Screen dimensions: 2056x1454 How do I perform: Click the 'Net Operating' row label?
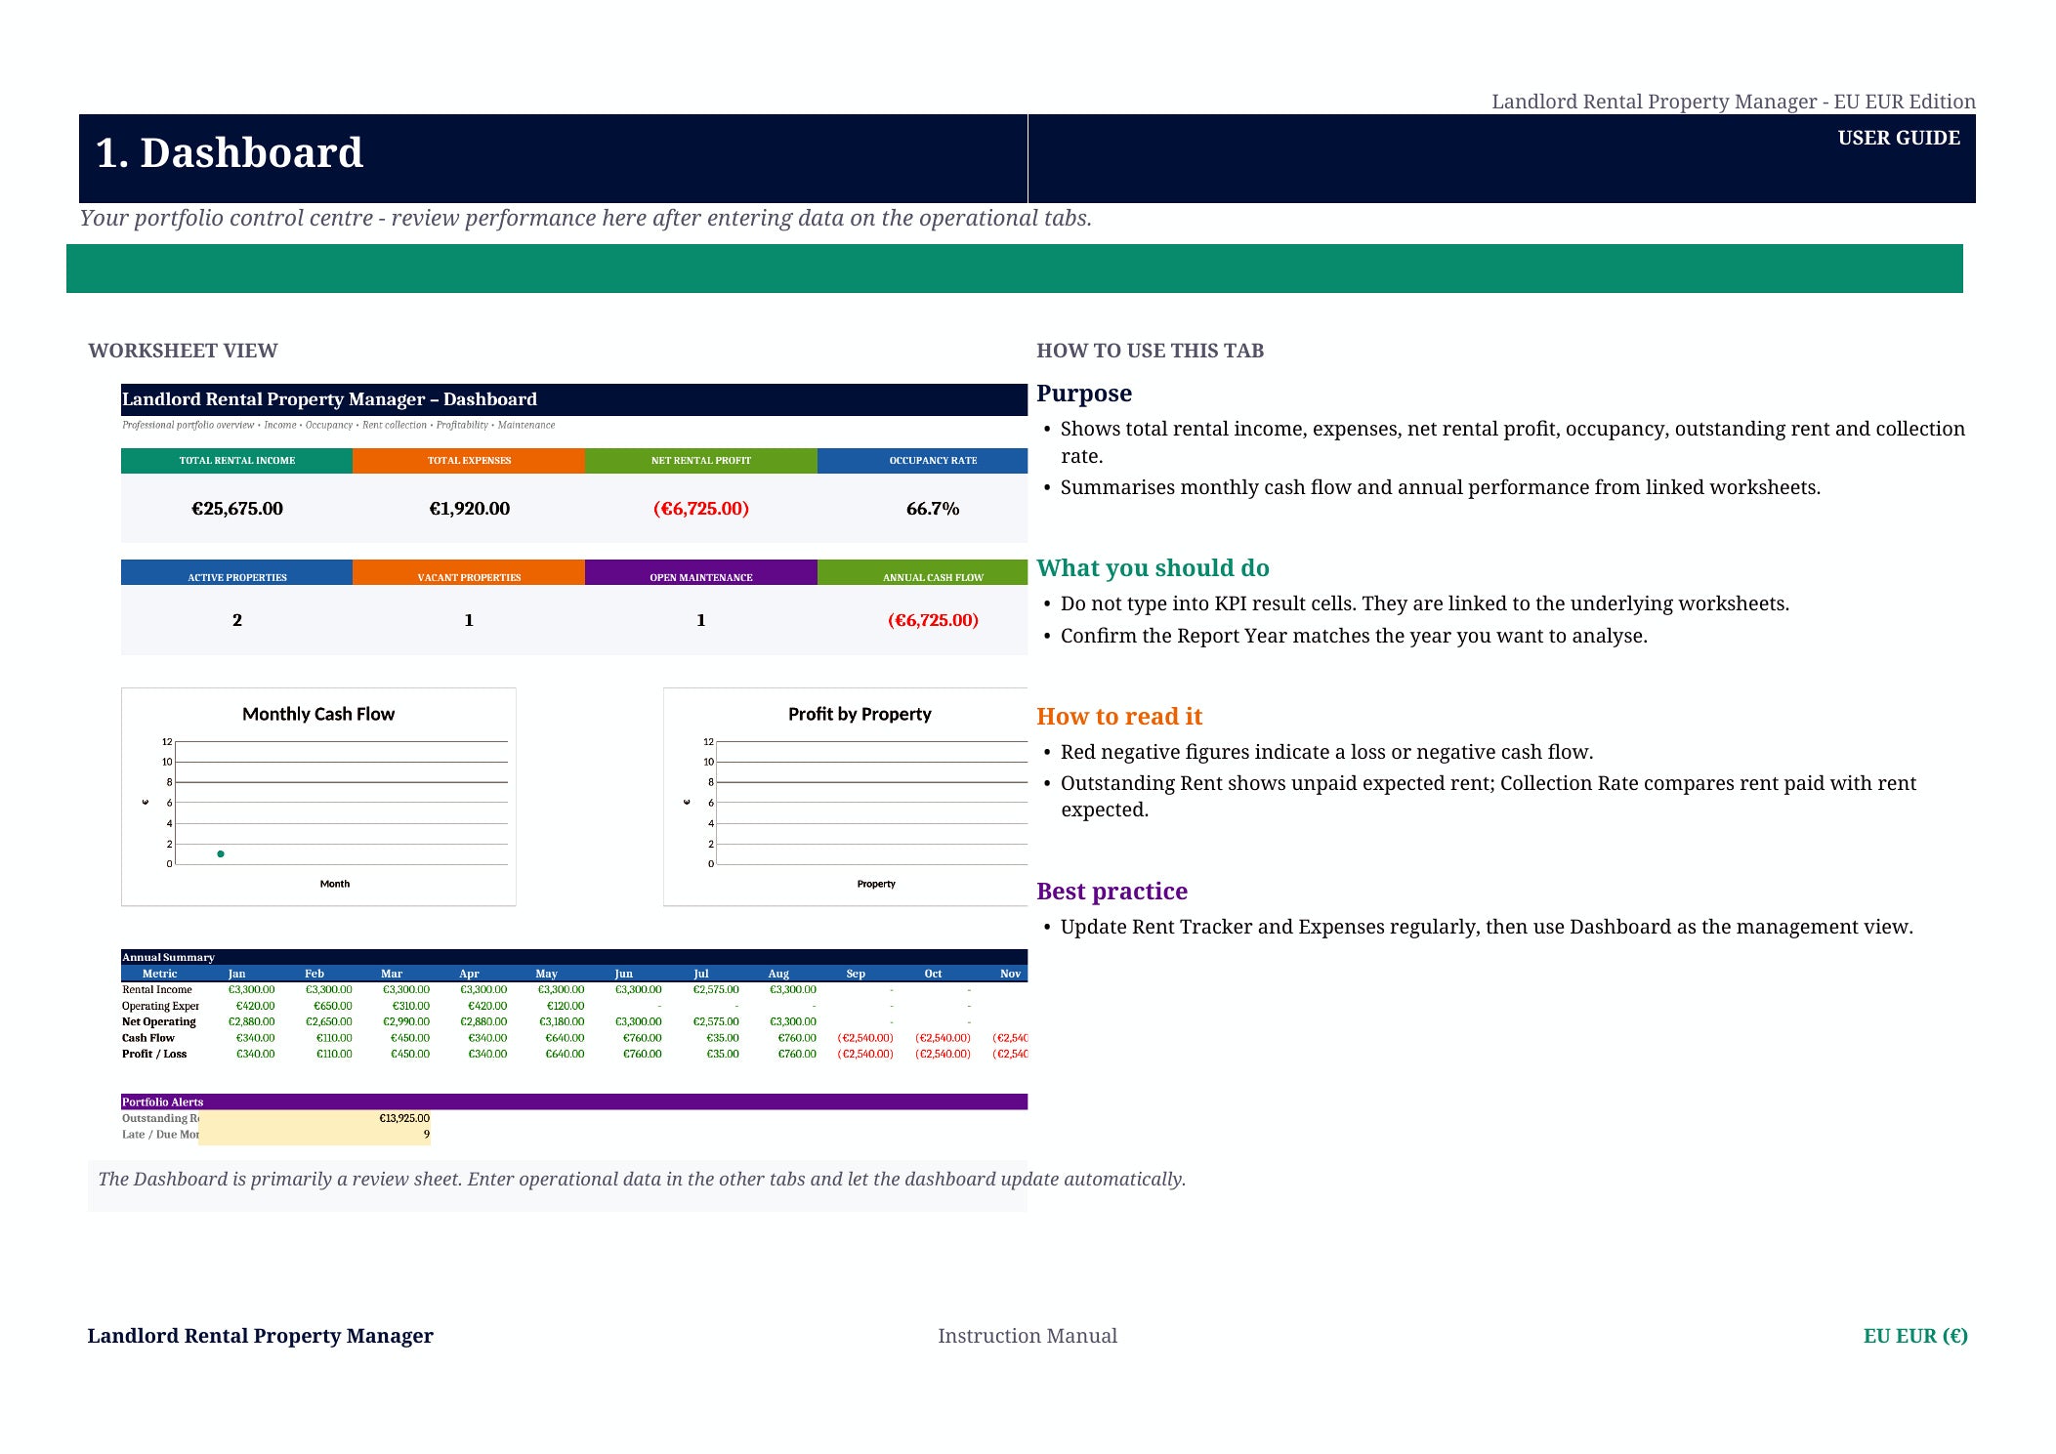(x=159, y=1021)
